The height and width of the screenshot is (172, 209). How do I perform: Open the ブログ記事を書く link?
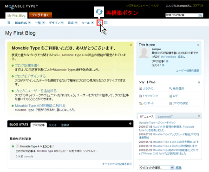click(27, 66)
